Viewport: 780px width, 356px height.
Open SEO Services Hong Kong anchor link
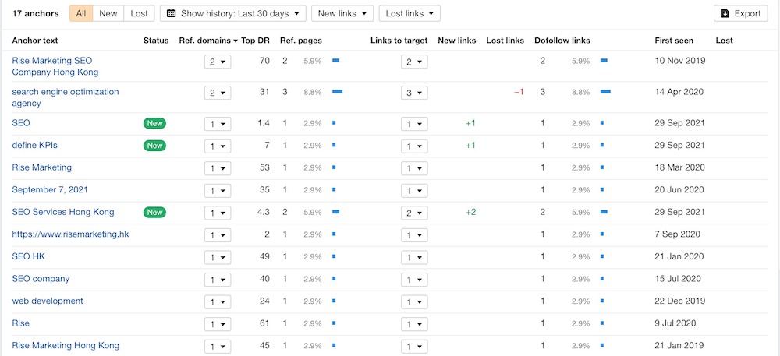pos(63,212)
